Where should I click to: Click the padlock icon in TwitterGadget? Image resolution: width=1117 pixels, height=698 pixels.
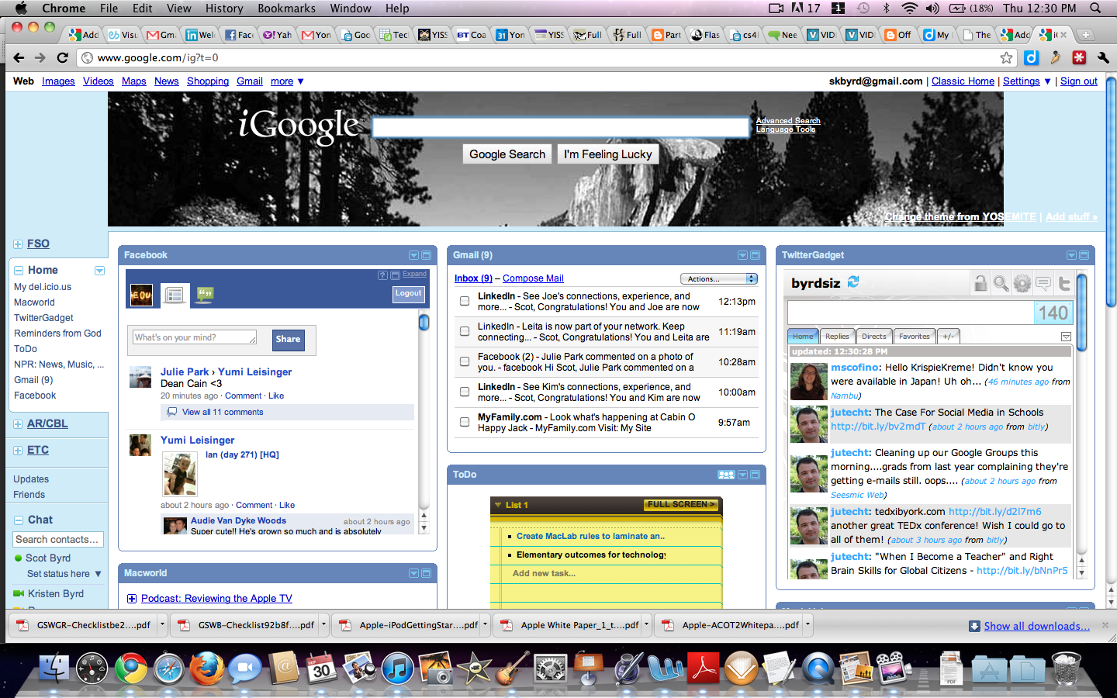click(980, 283)
